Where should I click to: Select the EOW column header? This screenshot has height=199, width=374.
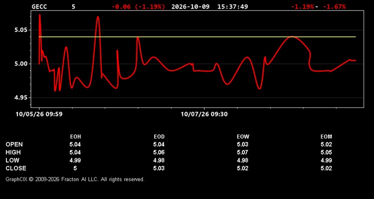pos(243,137)
